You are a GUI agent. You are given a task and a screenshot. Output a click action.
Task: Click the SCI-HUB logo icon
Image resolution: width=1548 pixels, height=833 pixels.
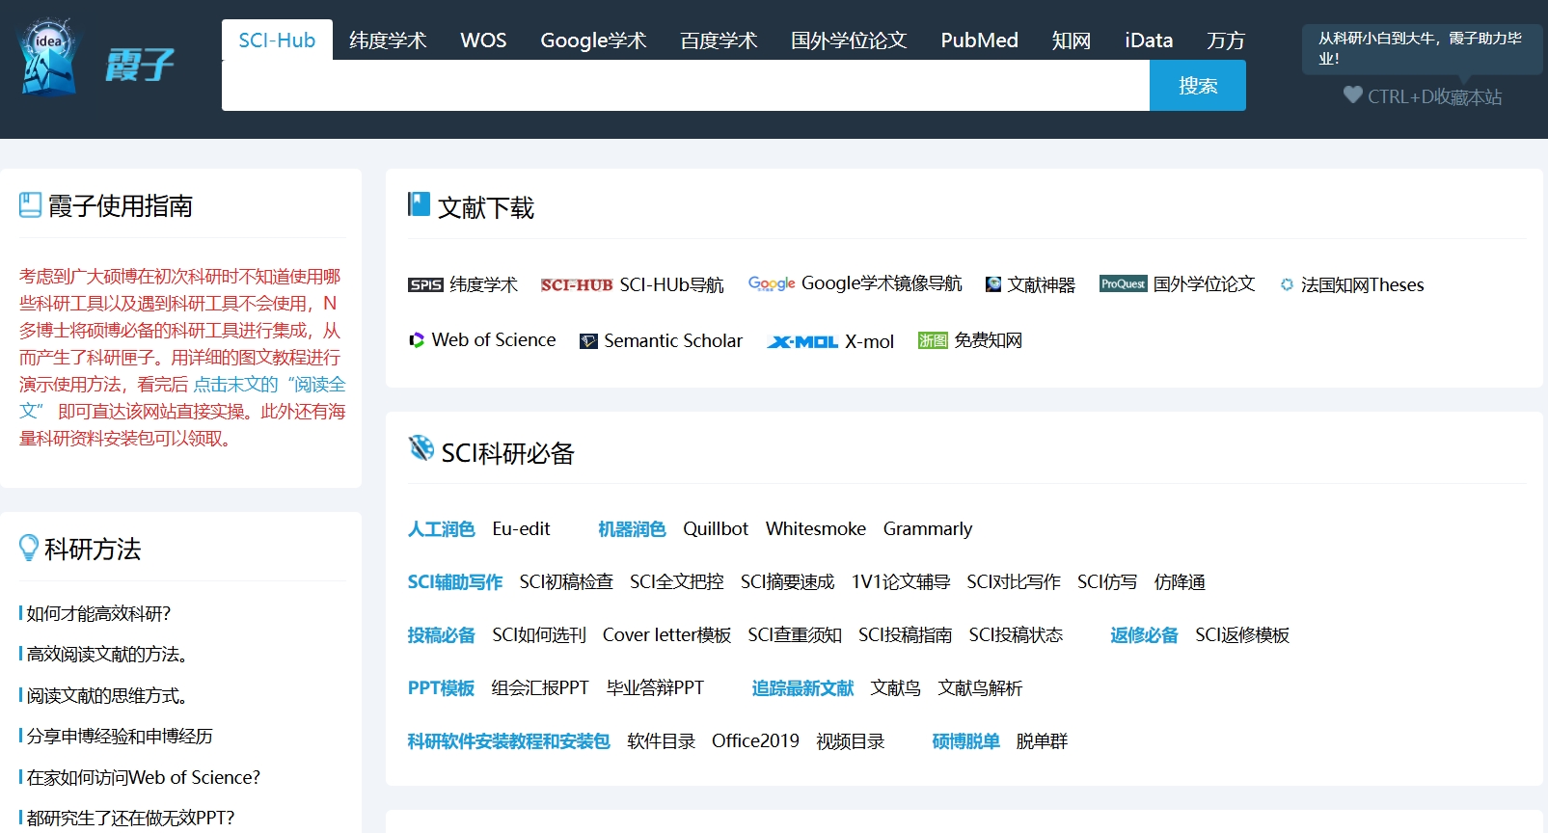[x=577, y=284]
